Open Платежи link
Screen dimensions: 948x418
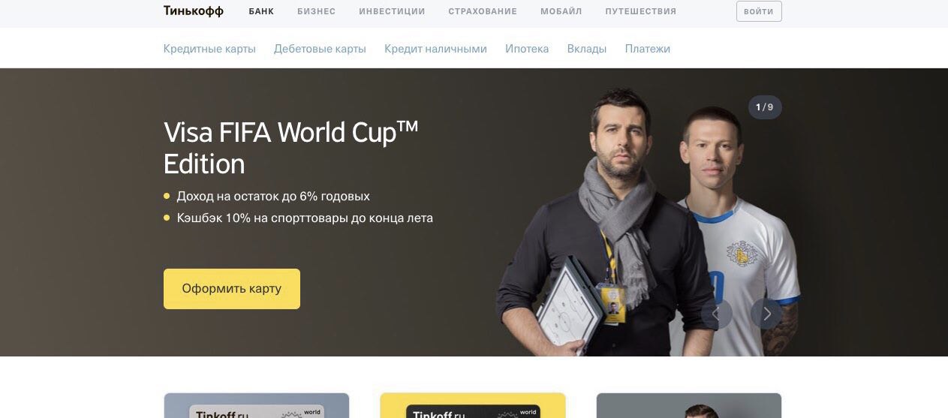pyautogui.click(x=647, y=49)
